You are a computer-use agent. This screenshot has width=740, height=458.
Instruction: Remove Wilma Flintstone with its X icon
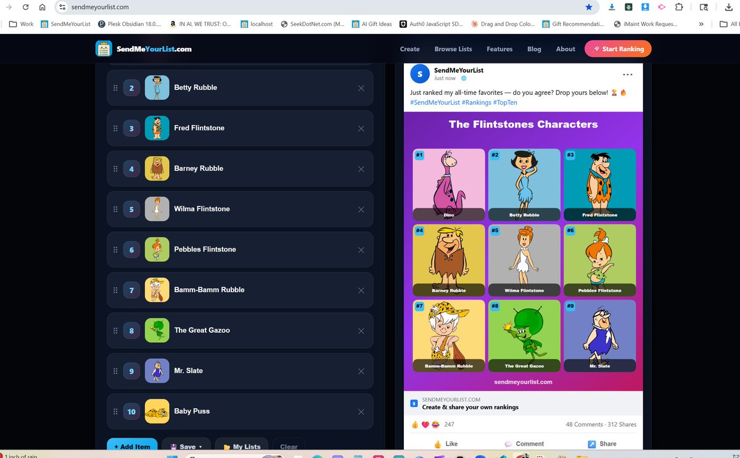[x=361, y=209]
